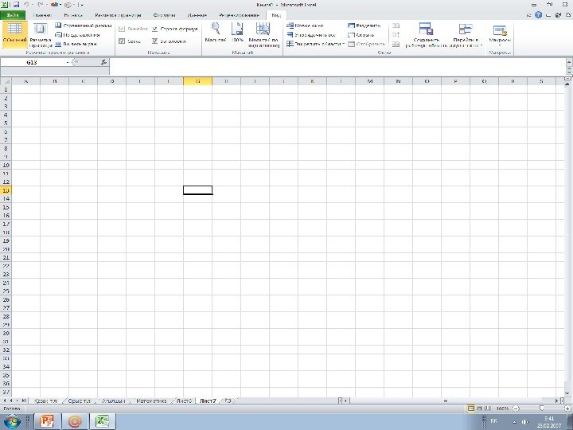This screenshot has width=573, height=430.
Task: Open Custom Views (Представления)
Action: tap(77, 35)
